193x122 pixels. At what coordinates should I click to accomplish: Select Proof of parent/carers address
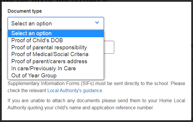point(49,61)
